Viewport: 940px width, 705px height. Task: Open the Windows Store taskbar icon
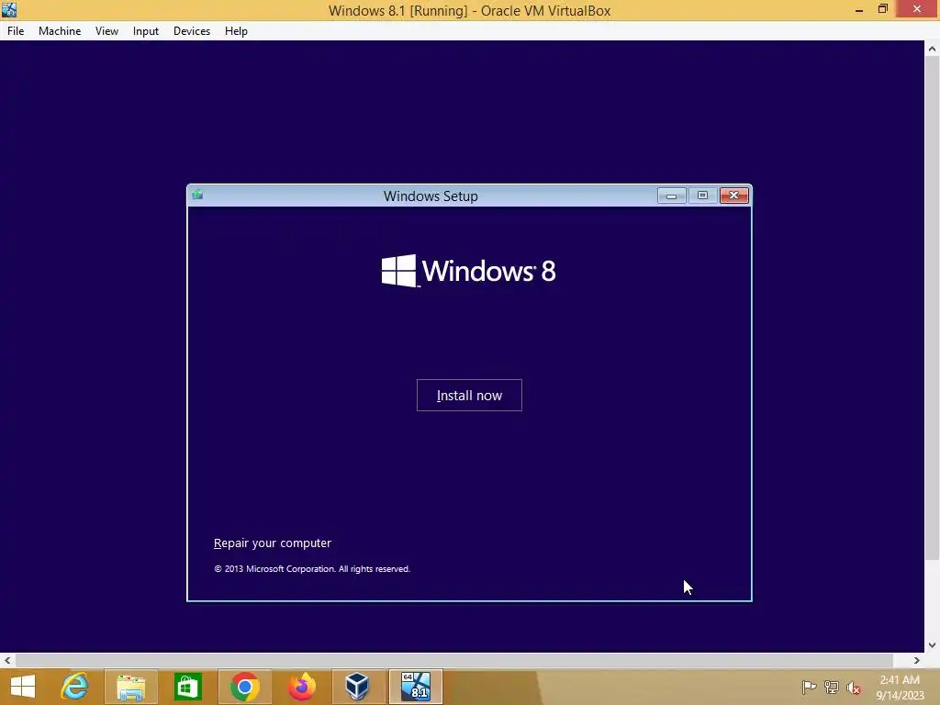187,687
